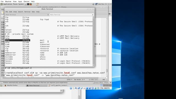Click VirtualBox USB devices status icon
176x99 pixels.
(x=82, y=88)
